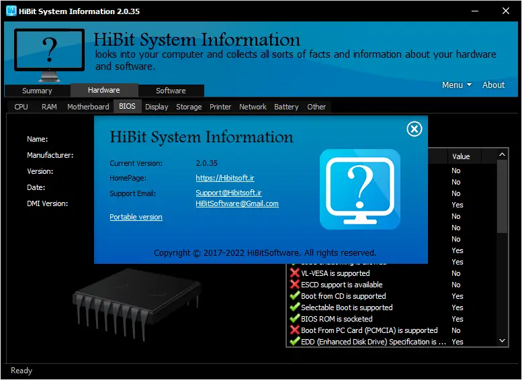Click red X icon beside VL-VESA is supported
522x380 pixels.
295,273
